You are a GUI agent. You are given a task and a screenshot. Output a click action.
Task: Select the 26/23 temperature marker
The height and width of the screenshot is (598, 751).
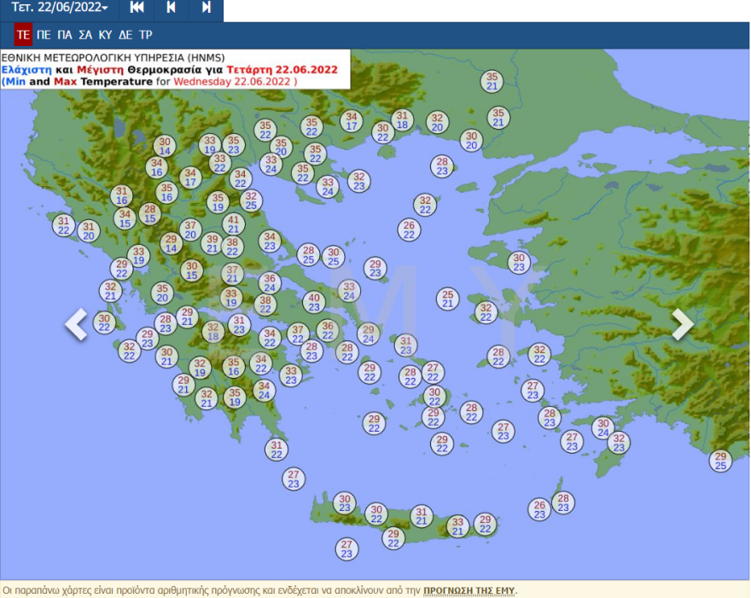539,509
